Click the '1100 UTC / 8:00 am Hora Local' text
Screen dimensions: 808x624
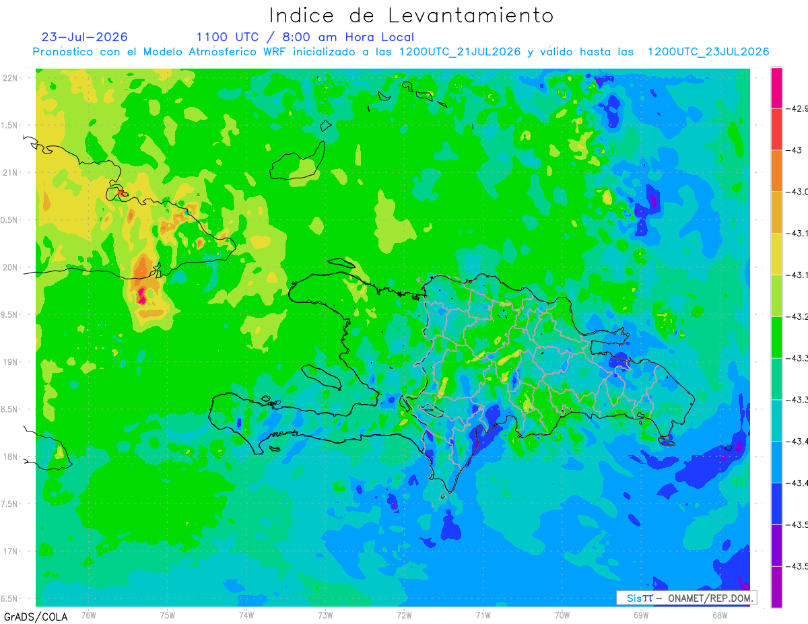click(x=305, y=37)
